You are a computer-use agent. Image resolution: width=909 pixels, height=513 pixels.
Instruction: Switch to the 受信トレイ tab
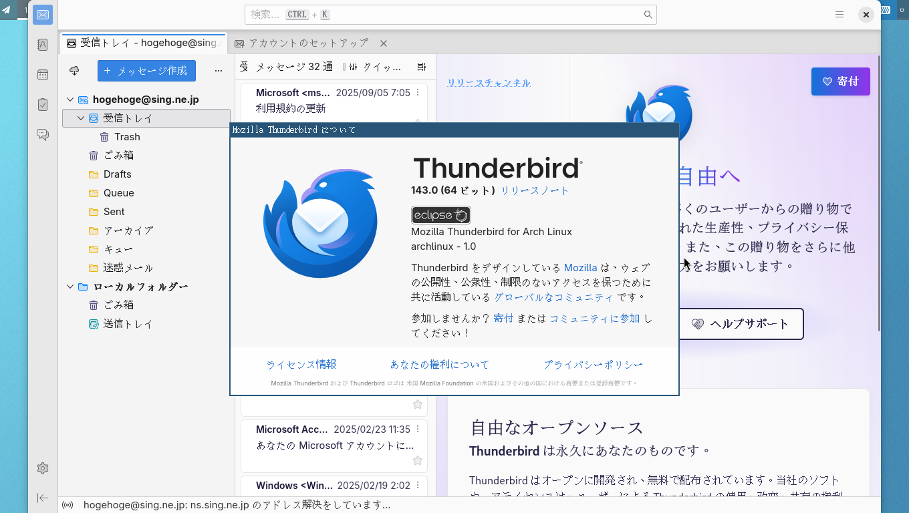click(144, 43)
